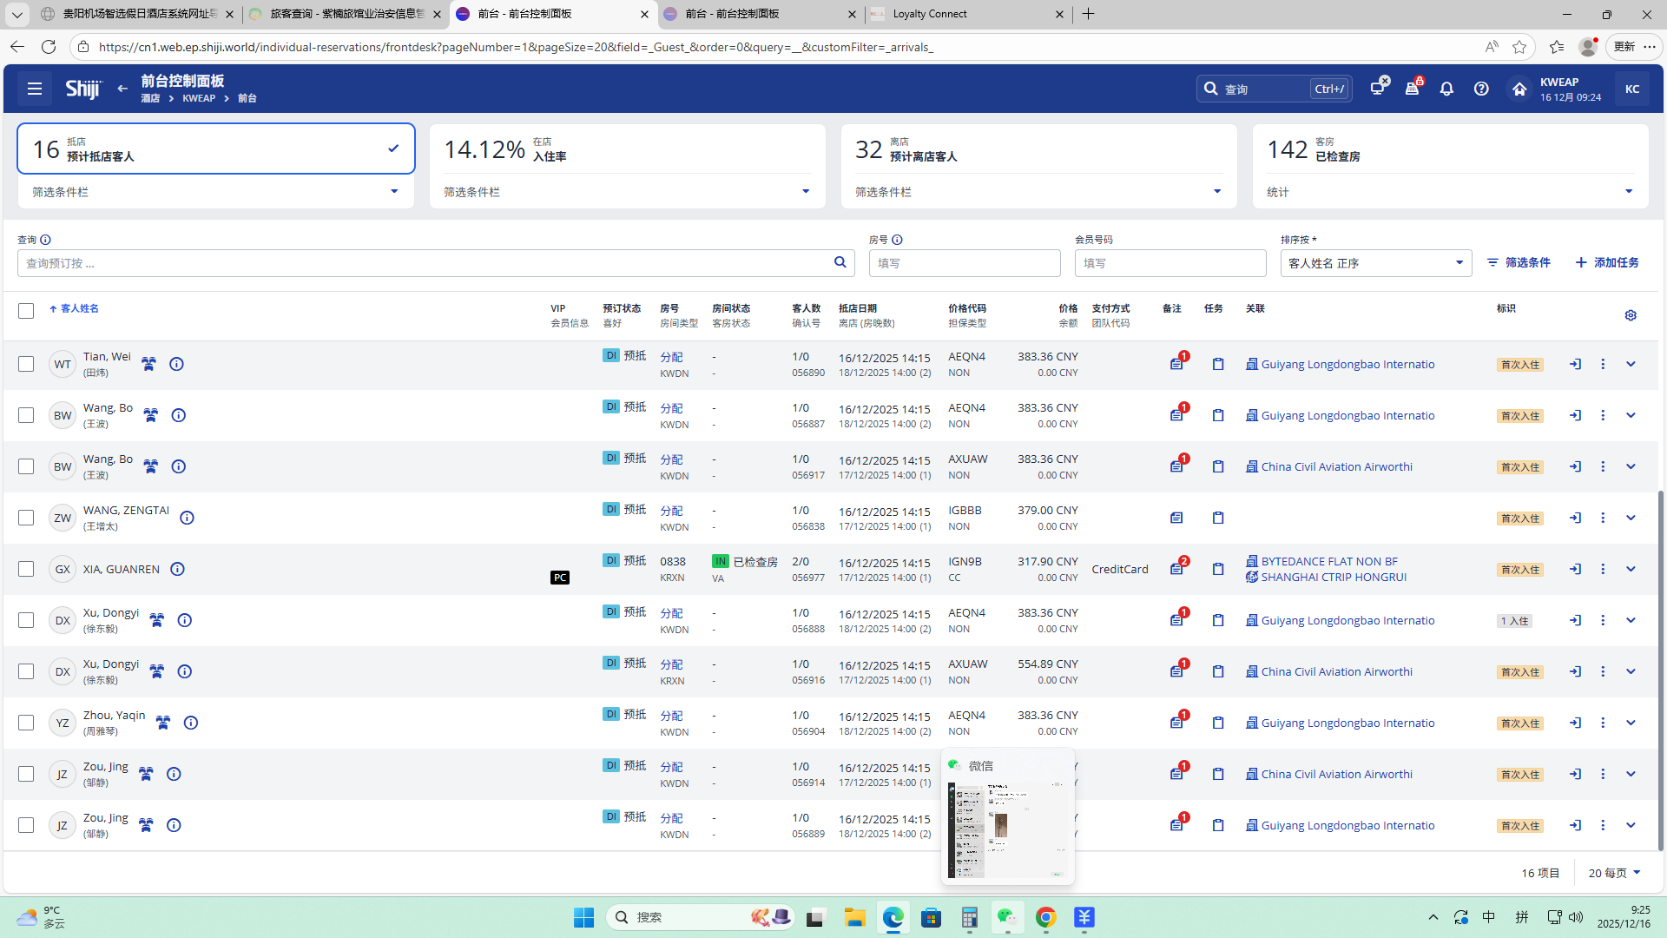Open the help question mark icon
The width and height of the screenshot is (1667, 938).
pyautogui.click(x=1481, y=89)
